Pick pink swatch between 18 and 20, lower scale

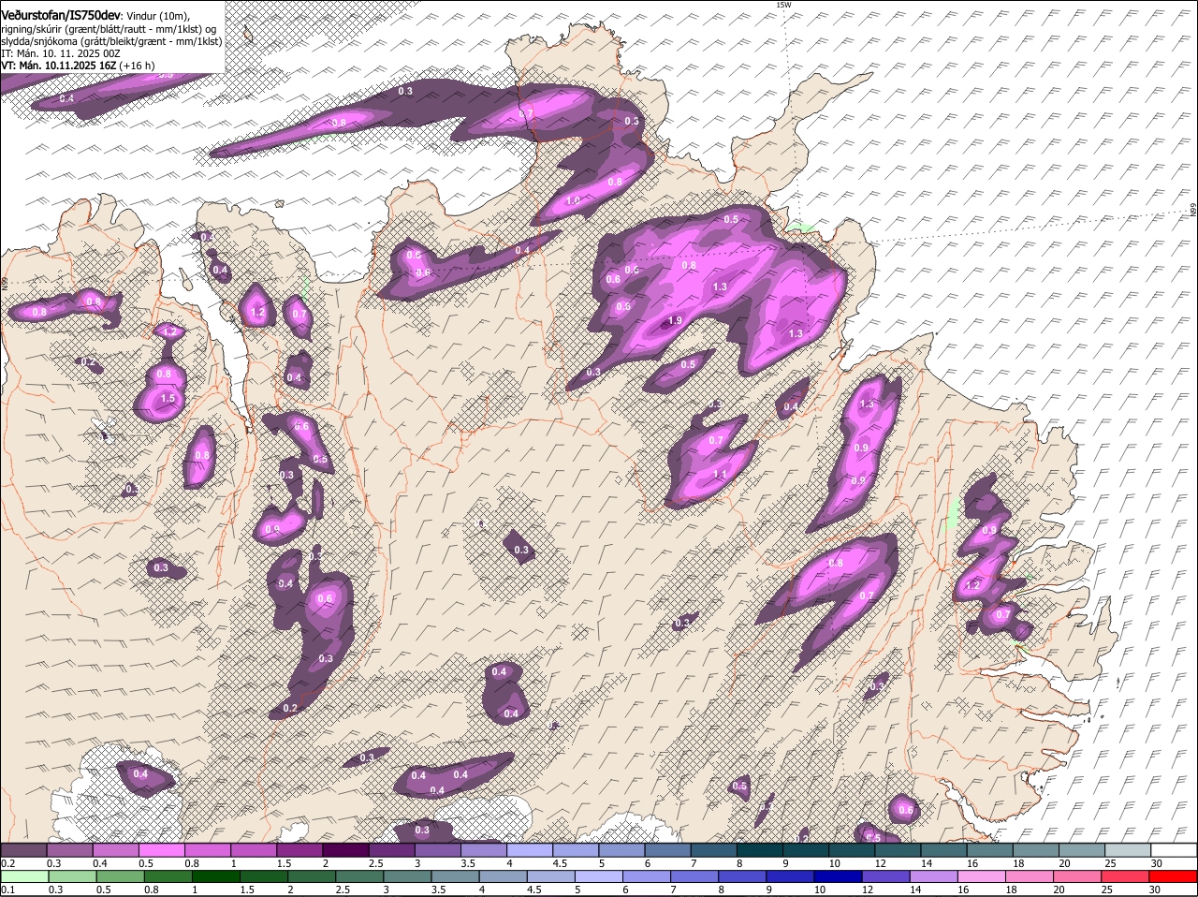pyautogui.click(x=1030, y=876)
